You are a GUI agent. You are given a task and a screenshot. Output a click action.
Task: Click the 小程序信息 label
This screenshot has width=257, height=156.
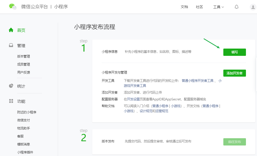110,52
